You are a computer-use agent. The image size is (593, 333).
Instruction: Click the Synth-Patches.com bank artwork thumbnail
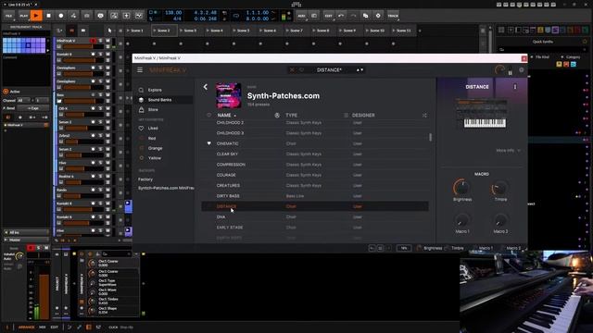pos(229,95)
